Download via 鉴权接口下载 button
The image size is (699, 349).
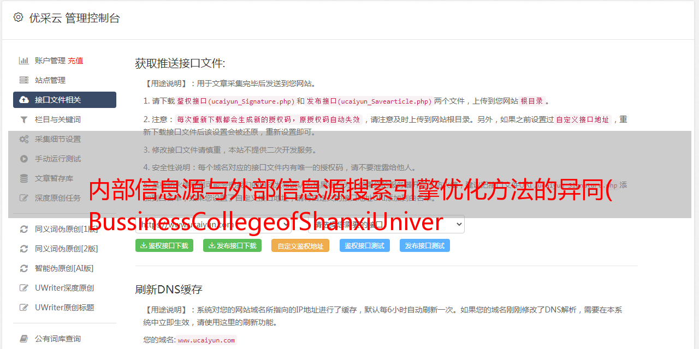pos(165,245)
